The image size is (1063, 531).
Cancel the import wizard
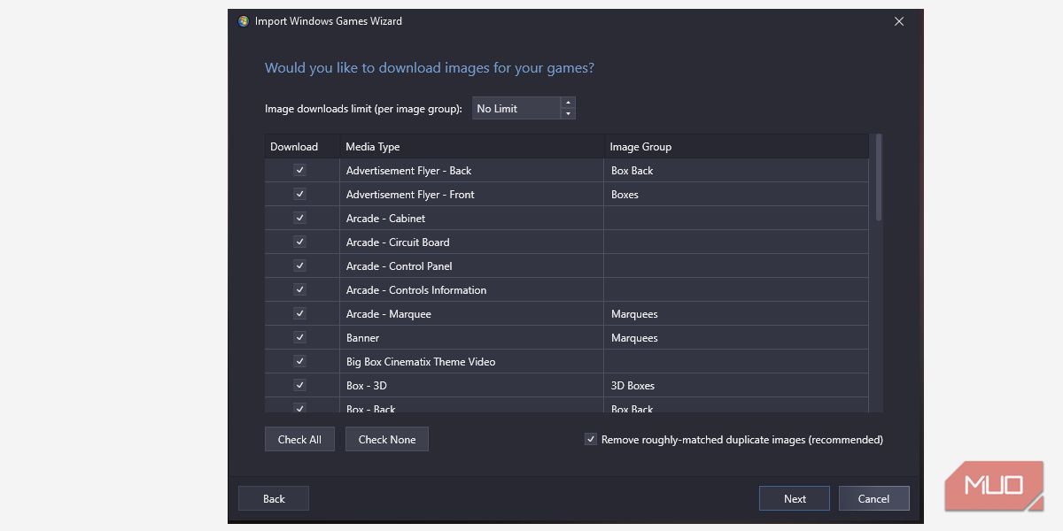coord(873,498)
